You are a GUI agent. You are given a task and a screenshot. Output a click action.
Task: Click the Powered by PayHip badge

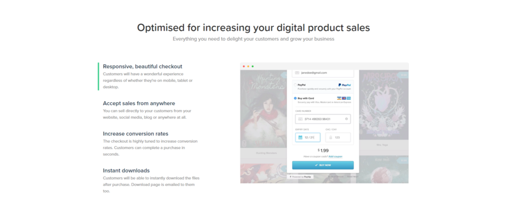[x=301, y=176]
